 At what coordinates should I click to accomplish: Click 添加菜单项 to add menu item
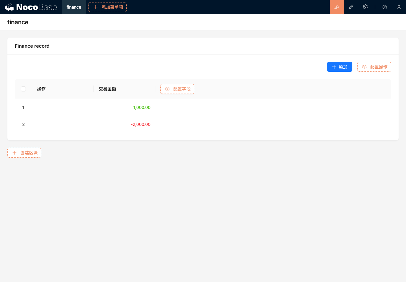click(108, 7)
